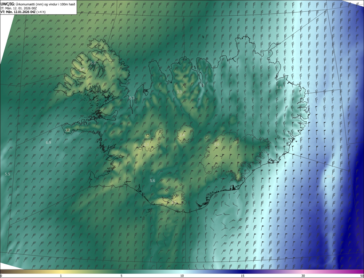This screenshot has width=364, height=278.
Task: Click the '6.9' precipitation value label
Action: 48,142
